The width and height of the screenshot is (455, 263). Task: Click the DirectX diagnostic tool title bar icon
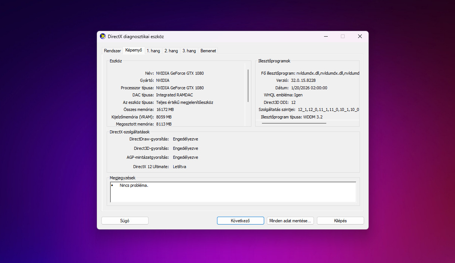[x=103, y=36]
